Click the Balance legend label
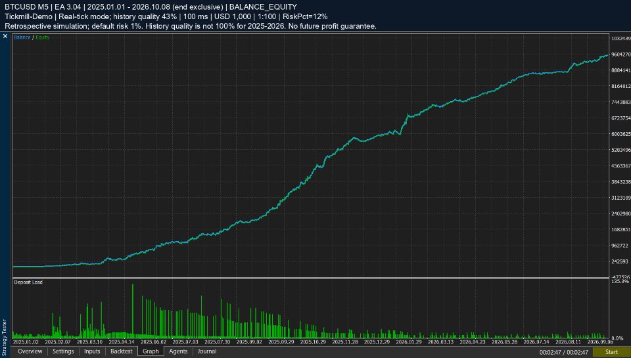The width and height of the screenshot is (631, 358). click(x=22, y=37)
